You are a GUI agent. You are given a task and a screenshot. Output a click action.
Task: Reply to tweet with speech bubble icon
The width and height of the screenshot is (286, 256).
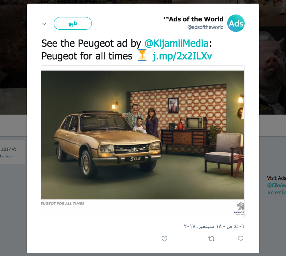click(241, 239)
